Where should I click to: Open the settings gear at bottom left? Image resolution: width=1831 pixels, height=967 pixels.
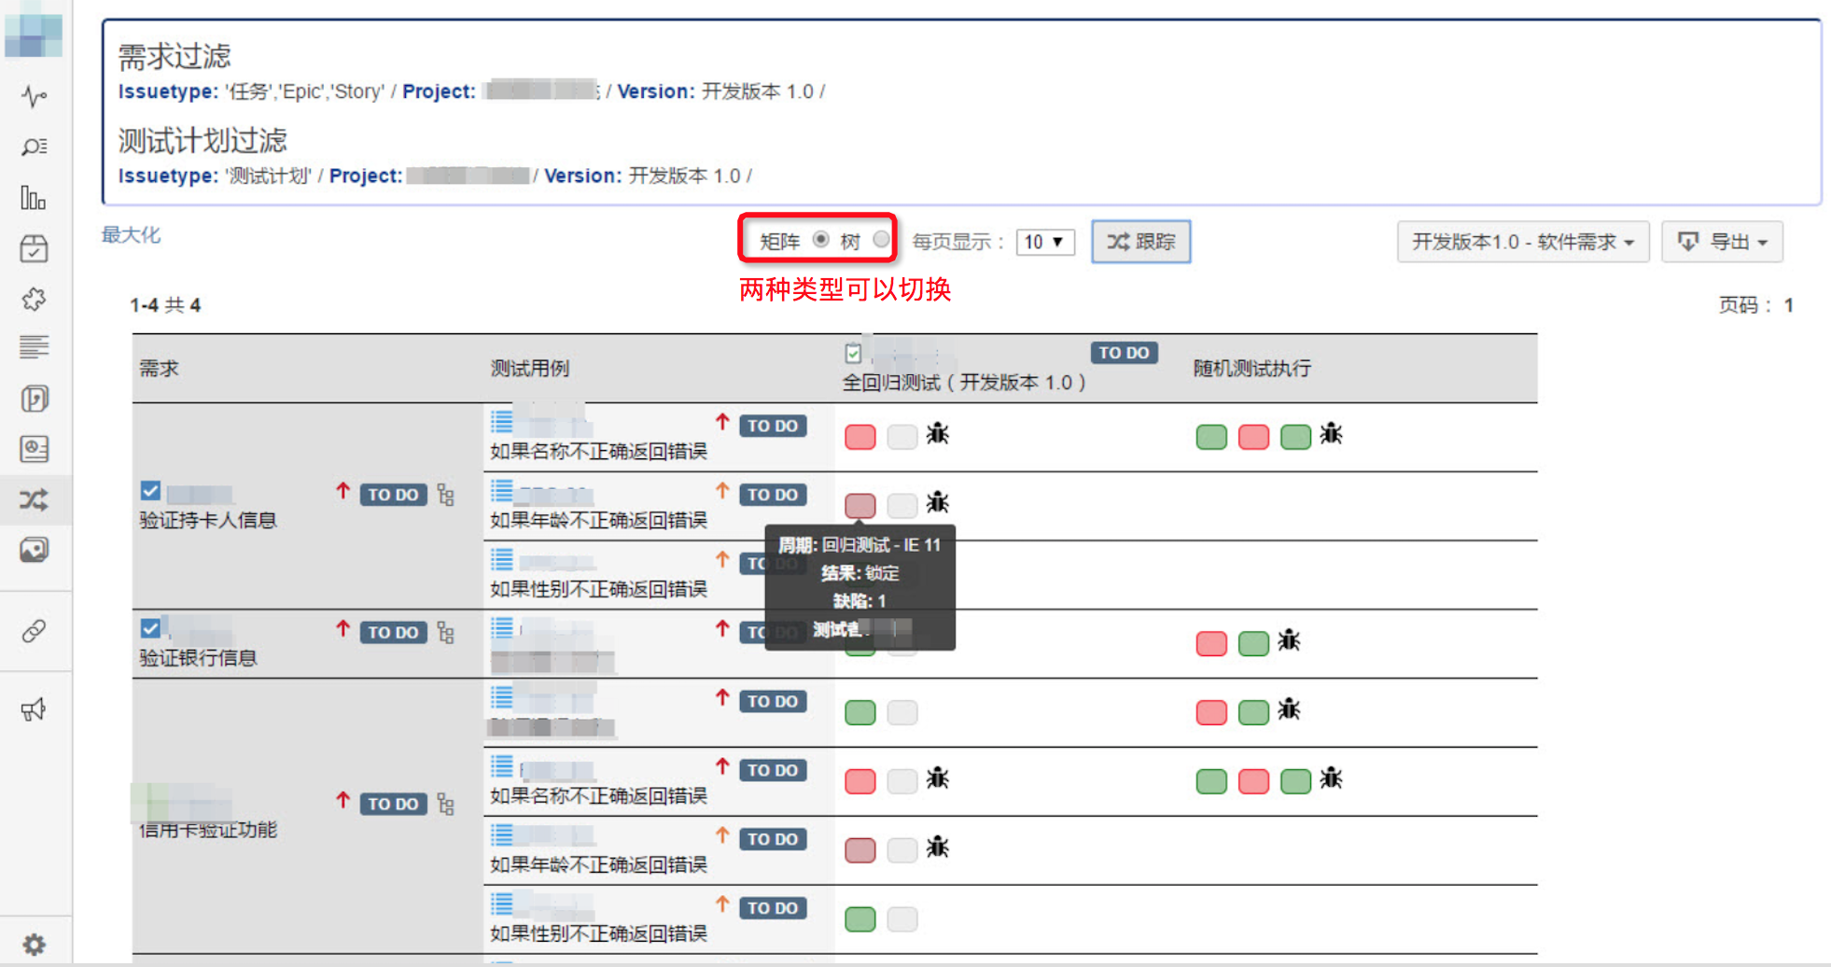pyautogui.click(x=35, y=942)
